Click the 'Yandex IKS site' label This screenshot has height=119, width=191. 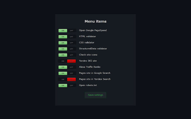pyautogui.click(x=88, y=61)
